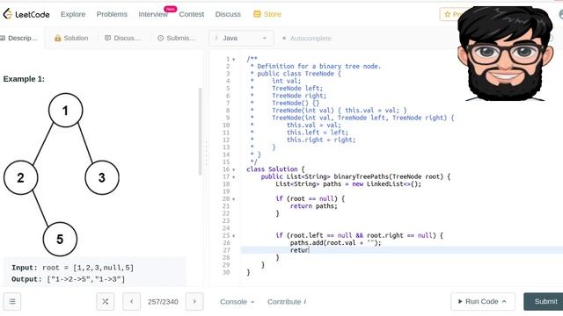Open the Contest page
Image resolution: width=563 pixels, height=316 pixels.
pyautogui.click(x=192, y=14)
